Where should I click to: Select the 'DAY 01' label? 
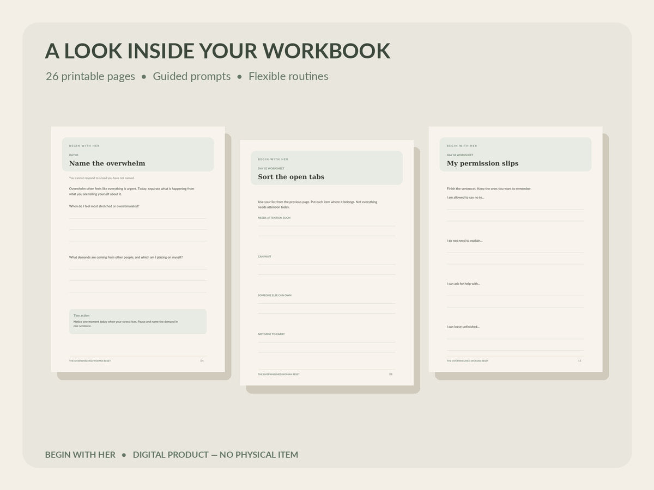[74, 155]
